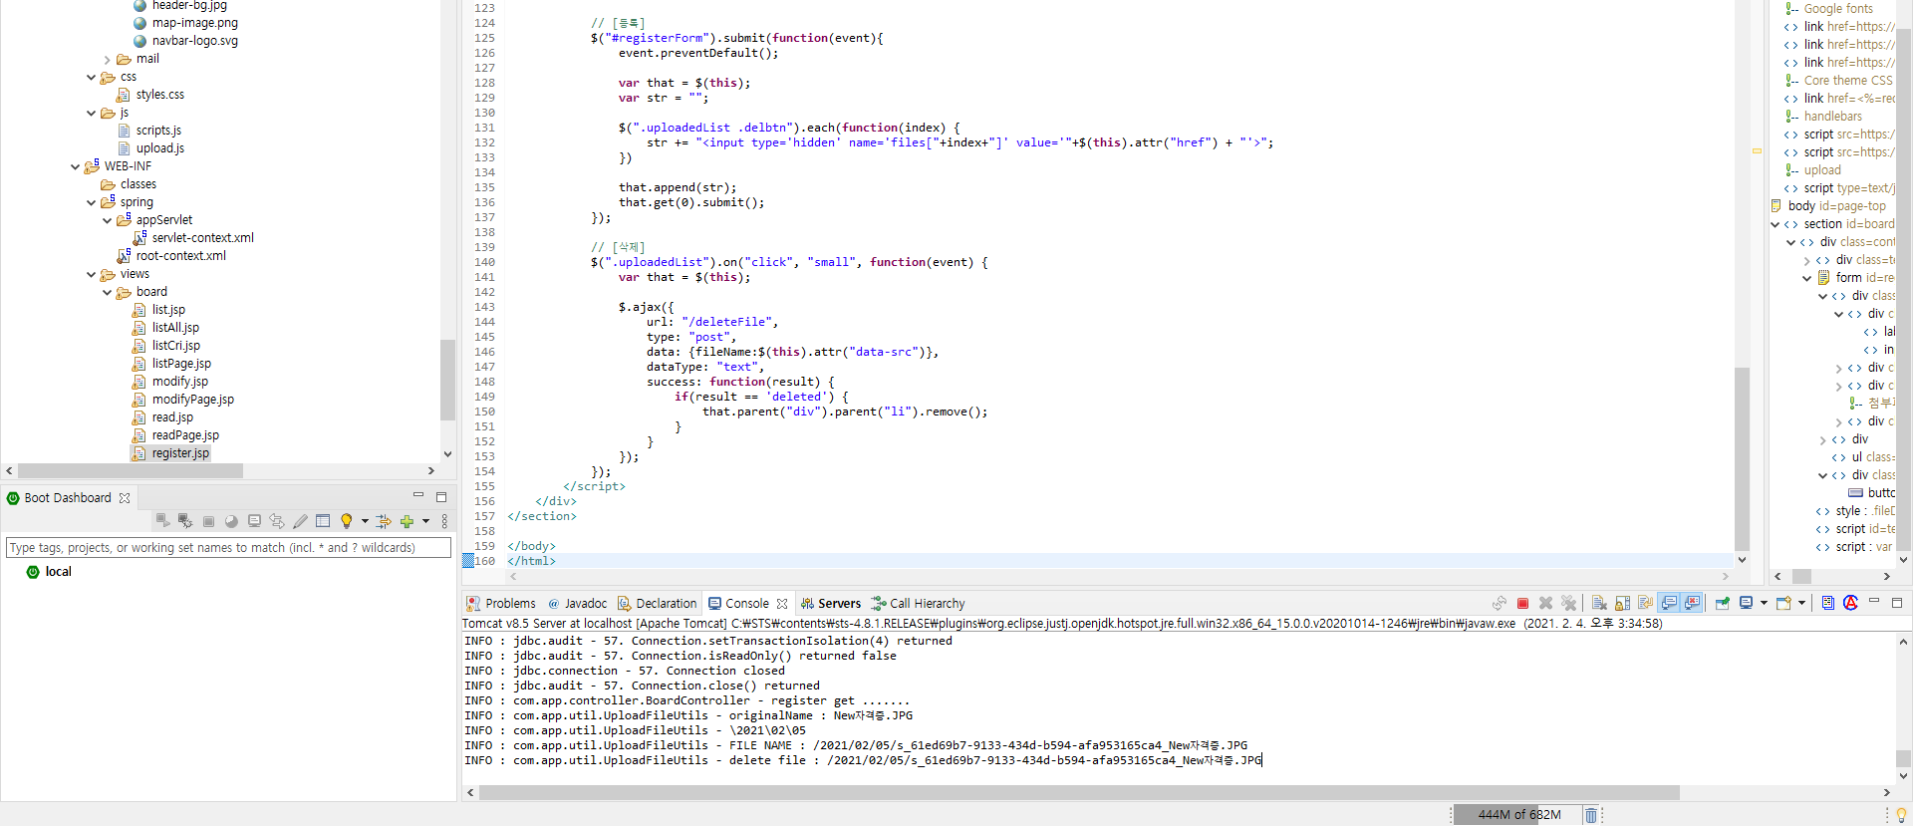Run garbage collector trash icon
The width and height of the screenshot is (1913, 826).
[x=1591, y=815]
